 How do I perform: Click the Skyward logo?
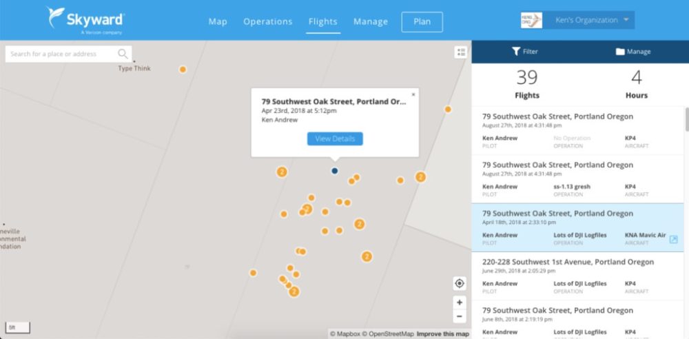[85, 19]
